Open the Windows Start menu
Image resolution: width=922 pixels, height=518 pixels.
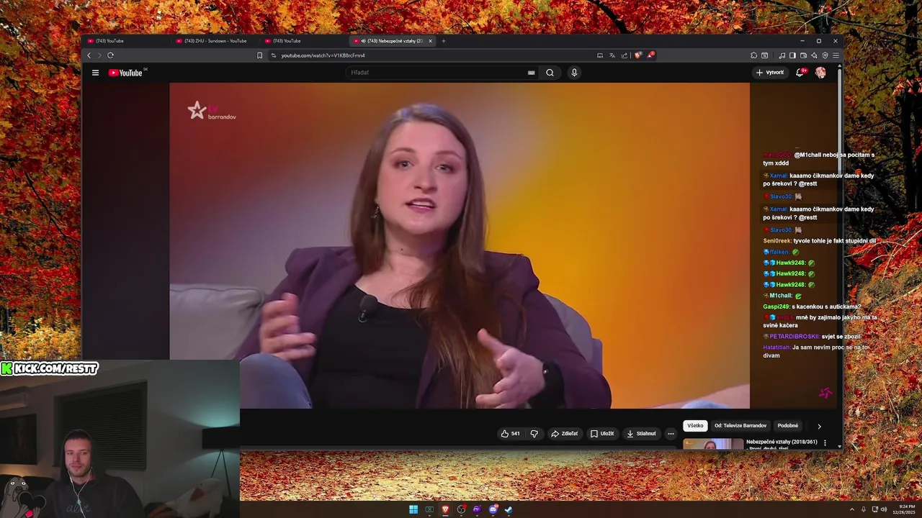(413, 509)
